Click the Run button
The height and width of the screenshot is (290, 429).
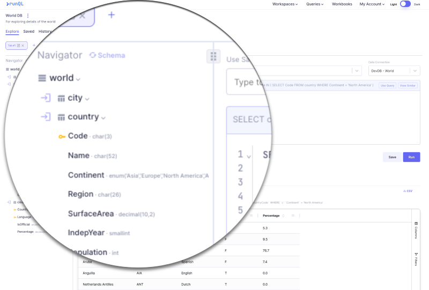(411, 157)
